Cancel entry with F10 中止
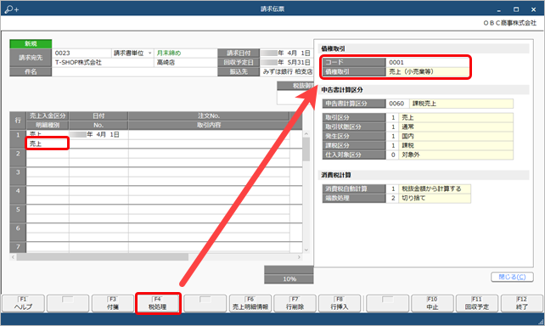The width and height of the screenshot is (545, 326). [432, 303]
